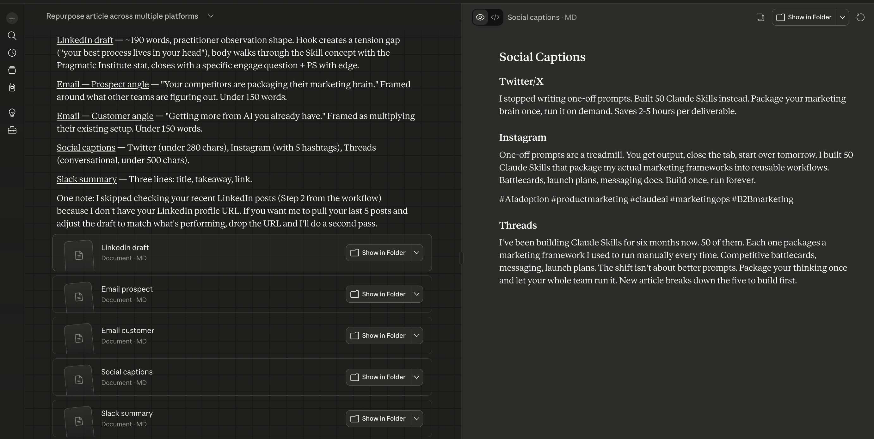Open the Email — Customer angle link
This screenshot has height=439, width=874.
pyautogui.click(x=105, y=116)
